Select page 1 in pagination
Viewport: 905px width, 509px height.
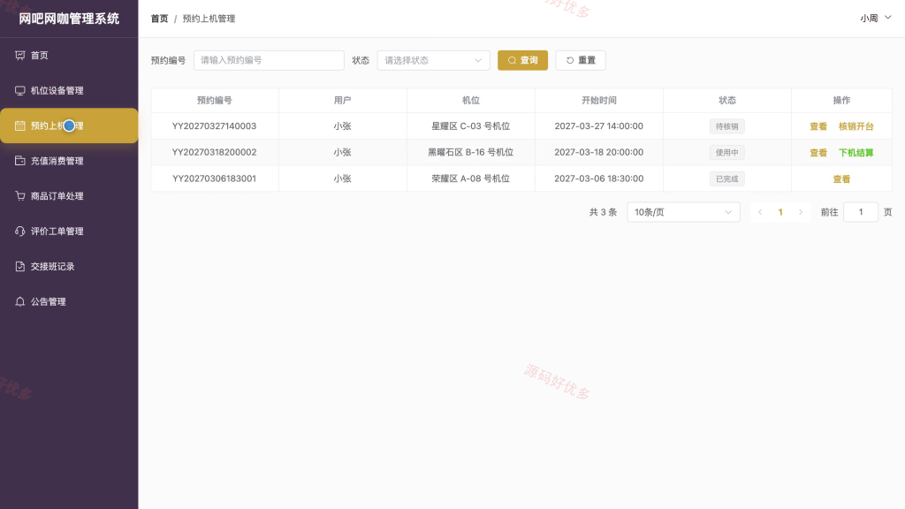coord(780,212)
